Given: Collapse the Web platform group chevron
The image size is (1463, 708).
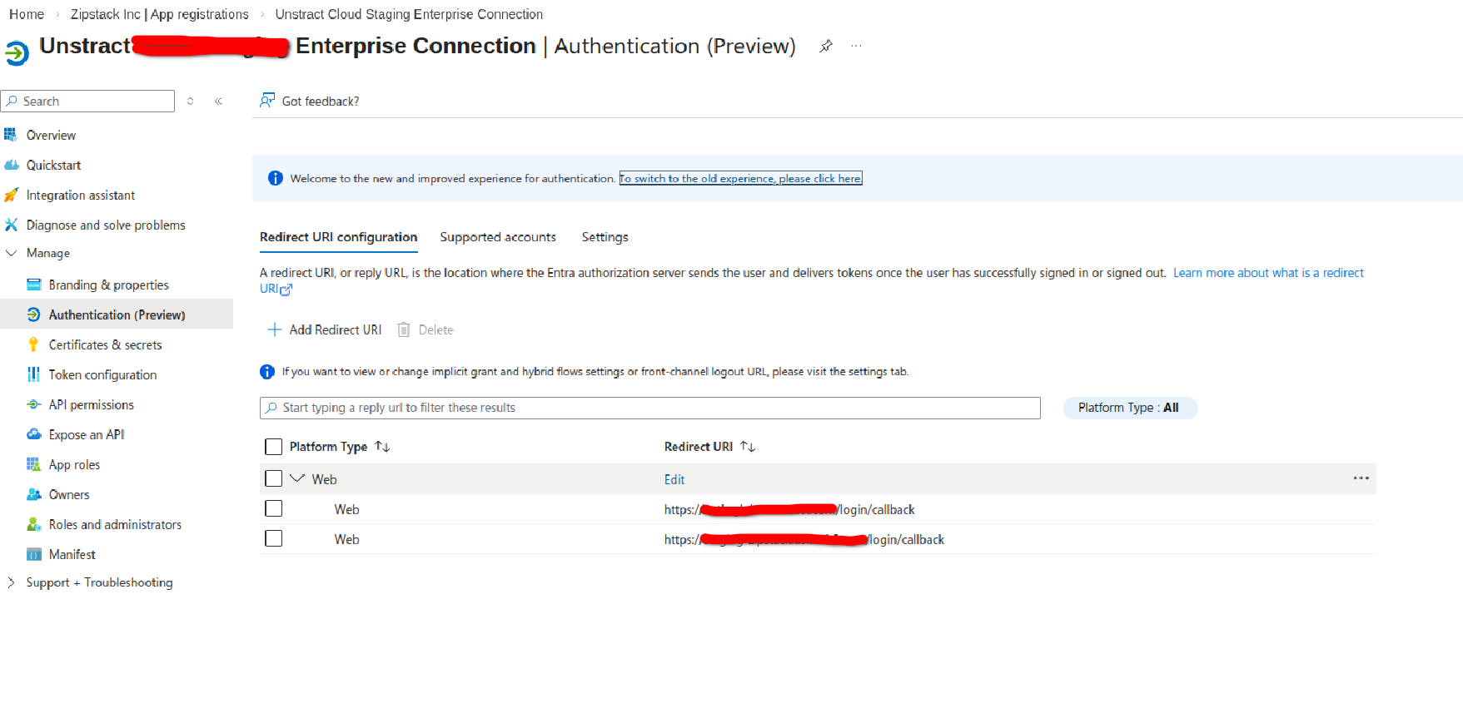Looking at the screenshot, I should (297, 478).
